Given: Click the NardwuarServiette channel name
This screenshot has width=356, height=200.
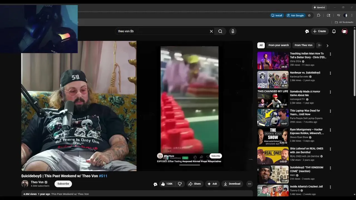Looking at the screenshot, I should click(299, 77).
